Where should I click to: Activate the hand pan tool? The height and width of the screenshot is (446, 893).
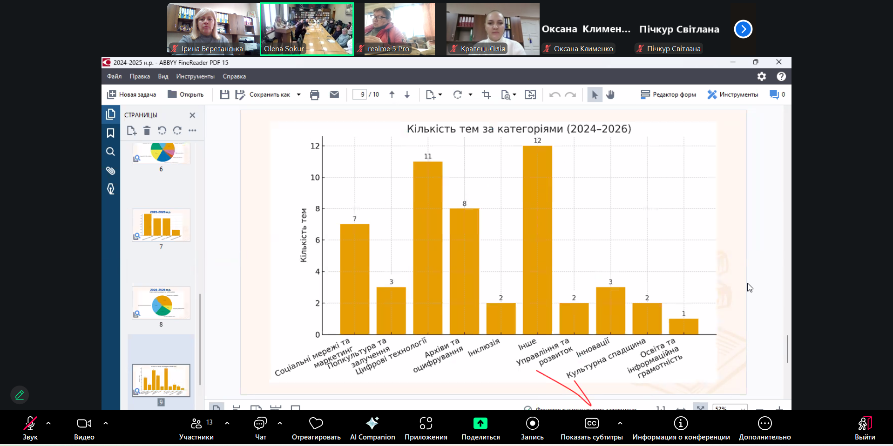pyautogui.click(x=610, y=95)
